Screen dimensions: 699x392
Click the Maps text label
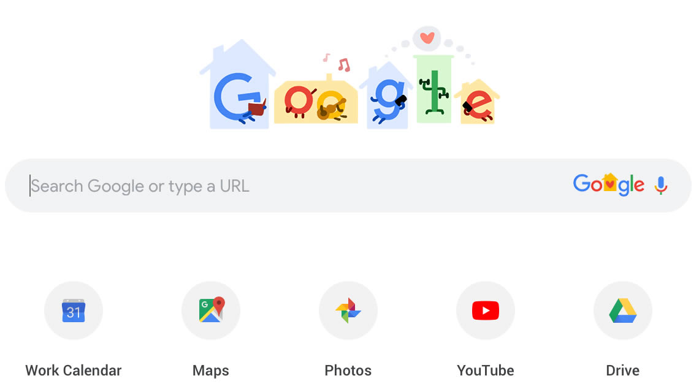[x=211, y=370]
